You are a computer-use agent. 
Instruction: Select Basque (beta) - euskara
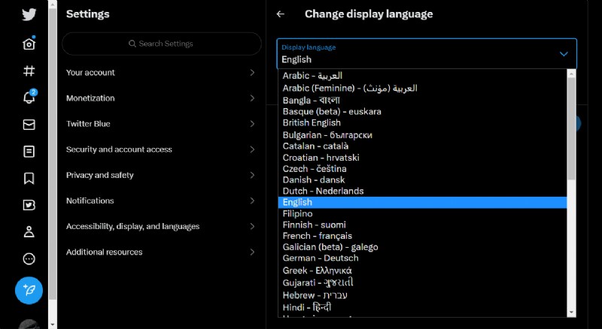pyautogui.click(x=422, y=112)
